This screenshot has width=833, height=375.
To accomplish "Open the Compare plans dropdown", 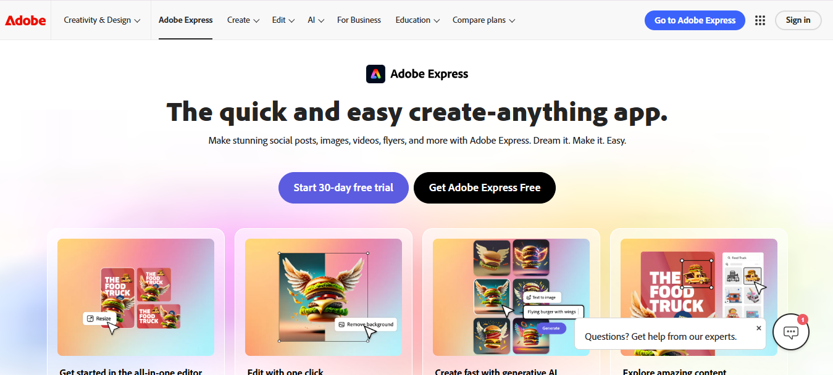I will [484, 20].
